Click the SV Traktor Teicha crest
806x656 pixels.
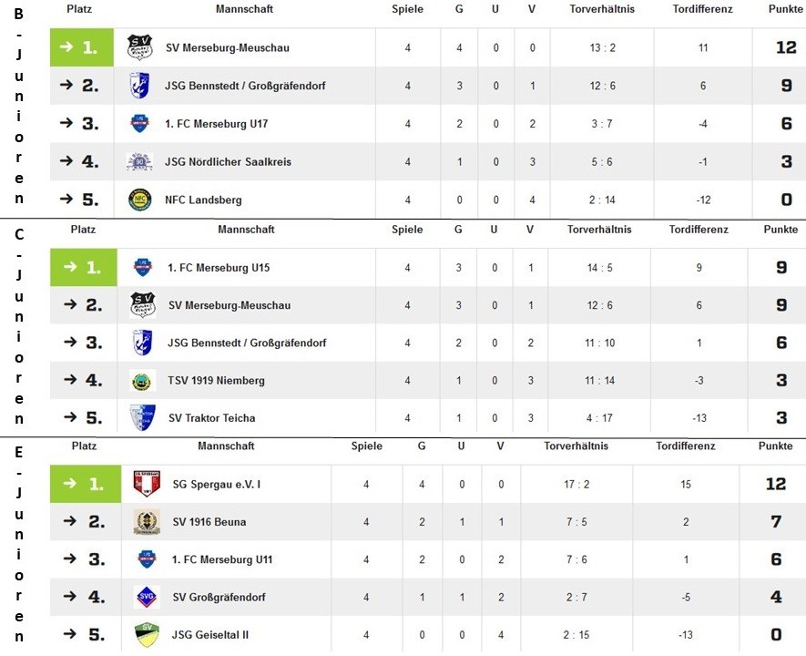[x=143, y=418]
